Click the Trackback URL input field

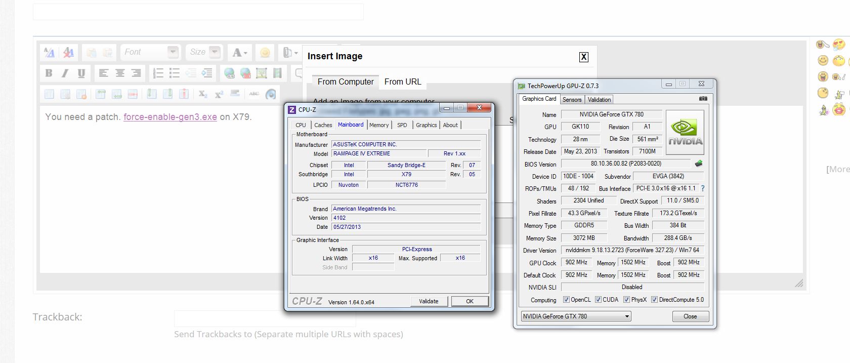pyautogui.click(x=265, y=318)
